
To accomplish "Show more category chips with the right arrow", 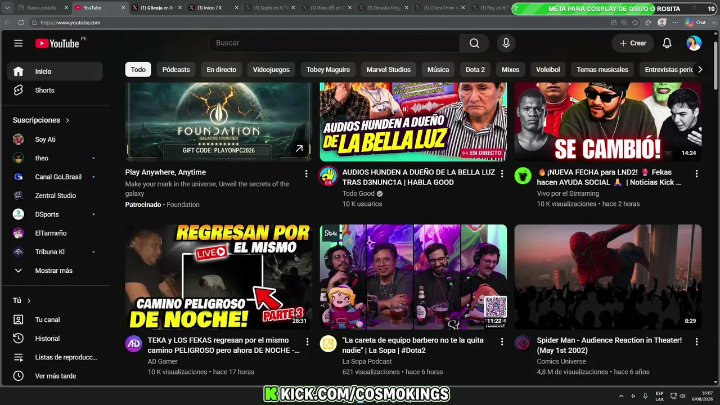I will pyautogui.click(x=700, y=70).
